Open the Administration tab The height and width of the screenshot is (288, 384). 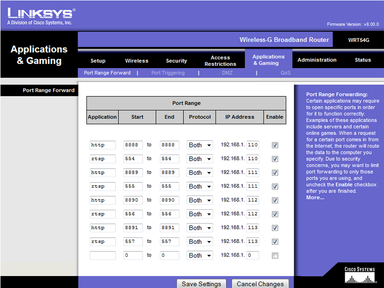click(317, 60)
